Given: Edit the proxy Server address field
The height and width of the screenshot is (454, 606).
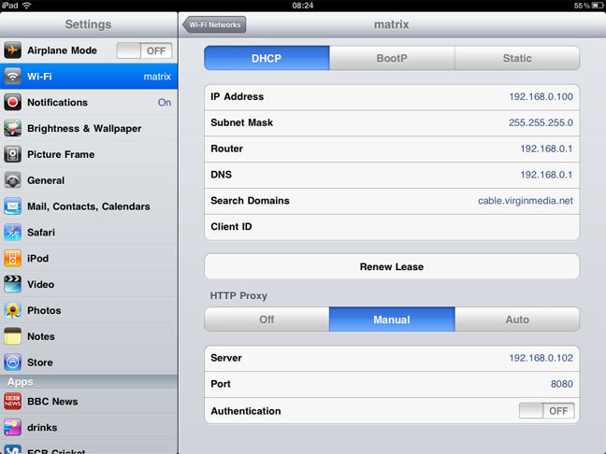Looking at the screenshot, I should pyautogui.click(x=392, y=359).
